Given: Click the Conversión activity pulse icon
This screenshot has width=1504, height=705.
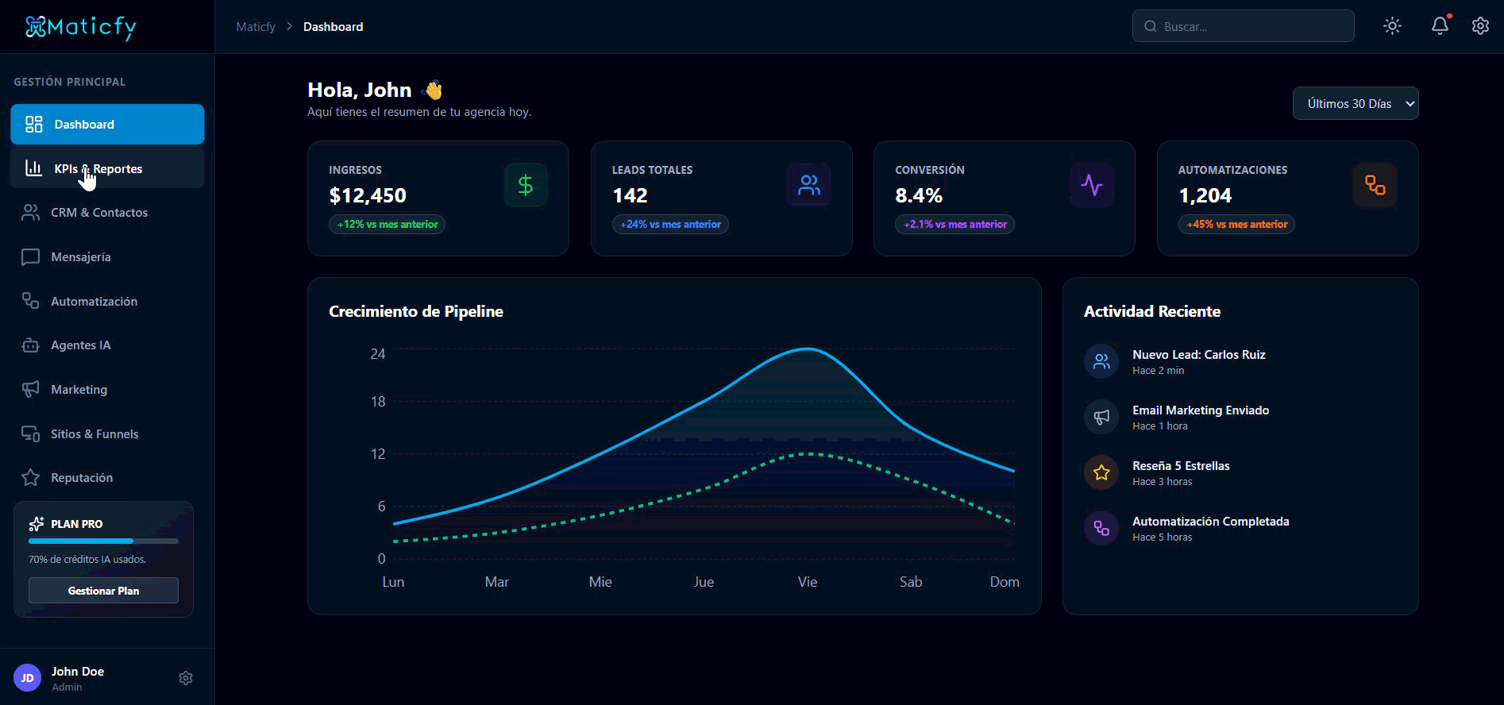Looking at the screenshot, I should click(1092, 185).
